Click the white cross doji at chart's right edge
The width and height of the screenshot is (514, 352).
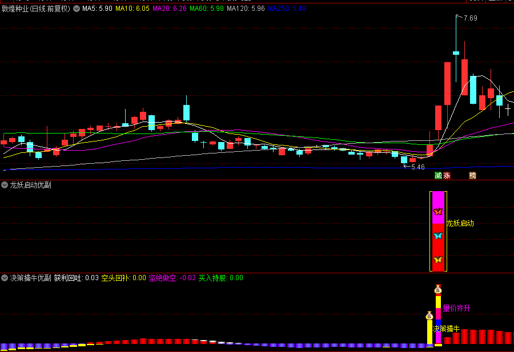tap(508, 109)
